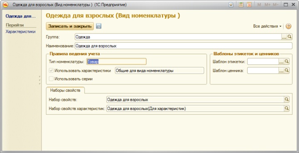Click the ellipsis select button for Группа
Screen dimensions: 299x153
[284, 37]
